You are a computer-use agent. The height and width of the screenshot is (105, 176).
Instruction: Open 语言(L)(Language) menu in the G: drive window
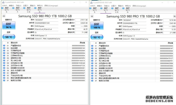[x=51, y=6]
